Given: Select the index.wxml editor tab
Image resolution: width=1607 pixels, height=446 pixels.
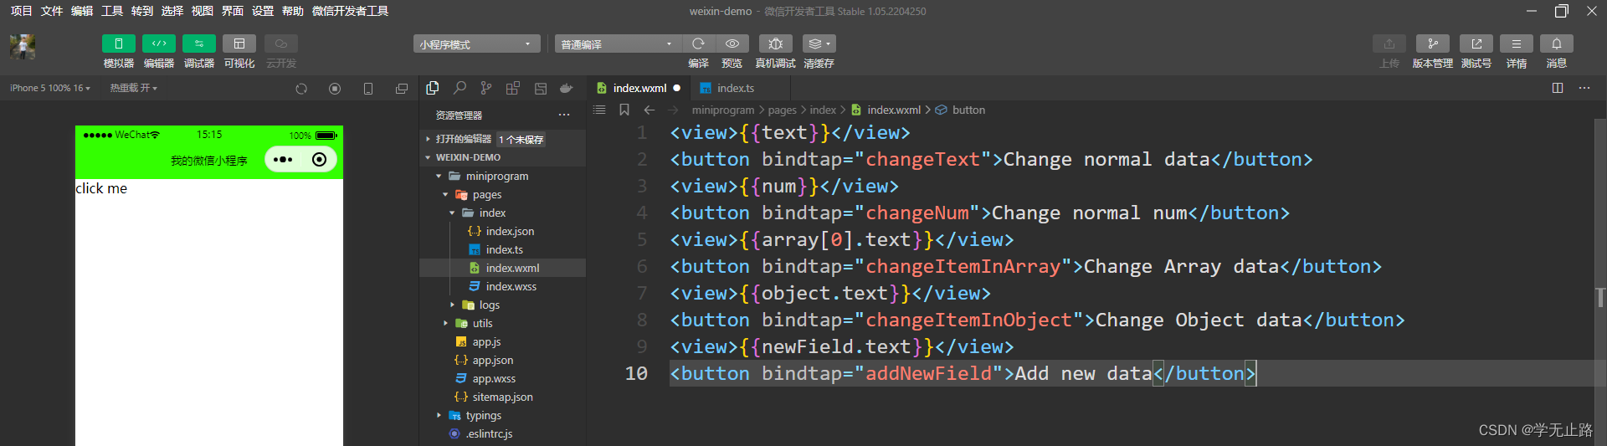Looking at the screenshot, I should (639, 88).
